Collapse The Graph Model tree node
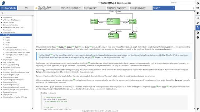200x112 pixels. click(2, 32)
